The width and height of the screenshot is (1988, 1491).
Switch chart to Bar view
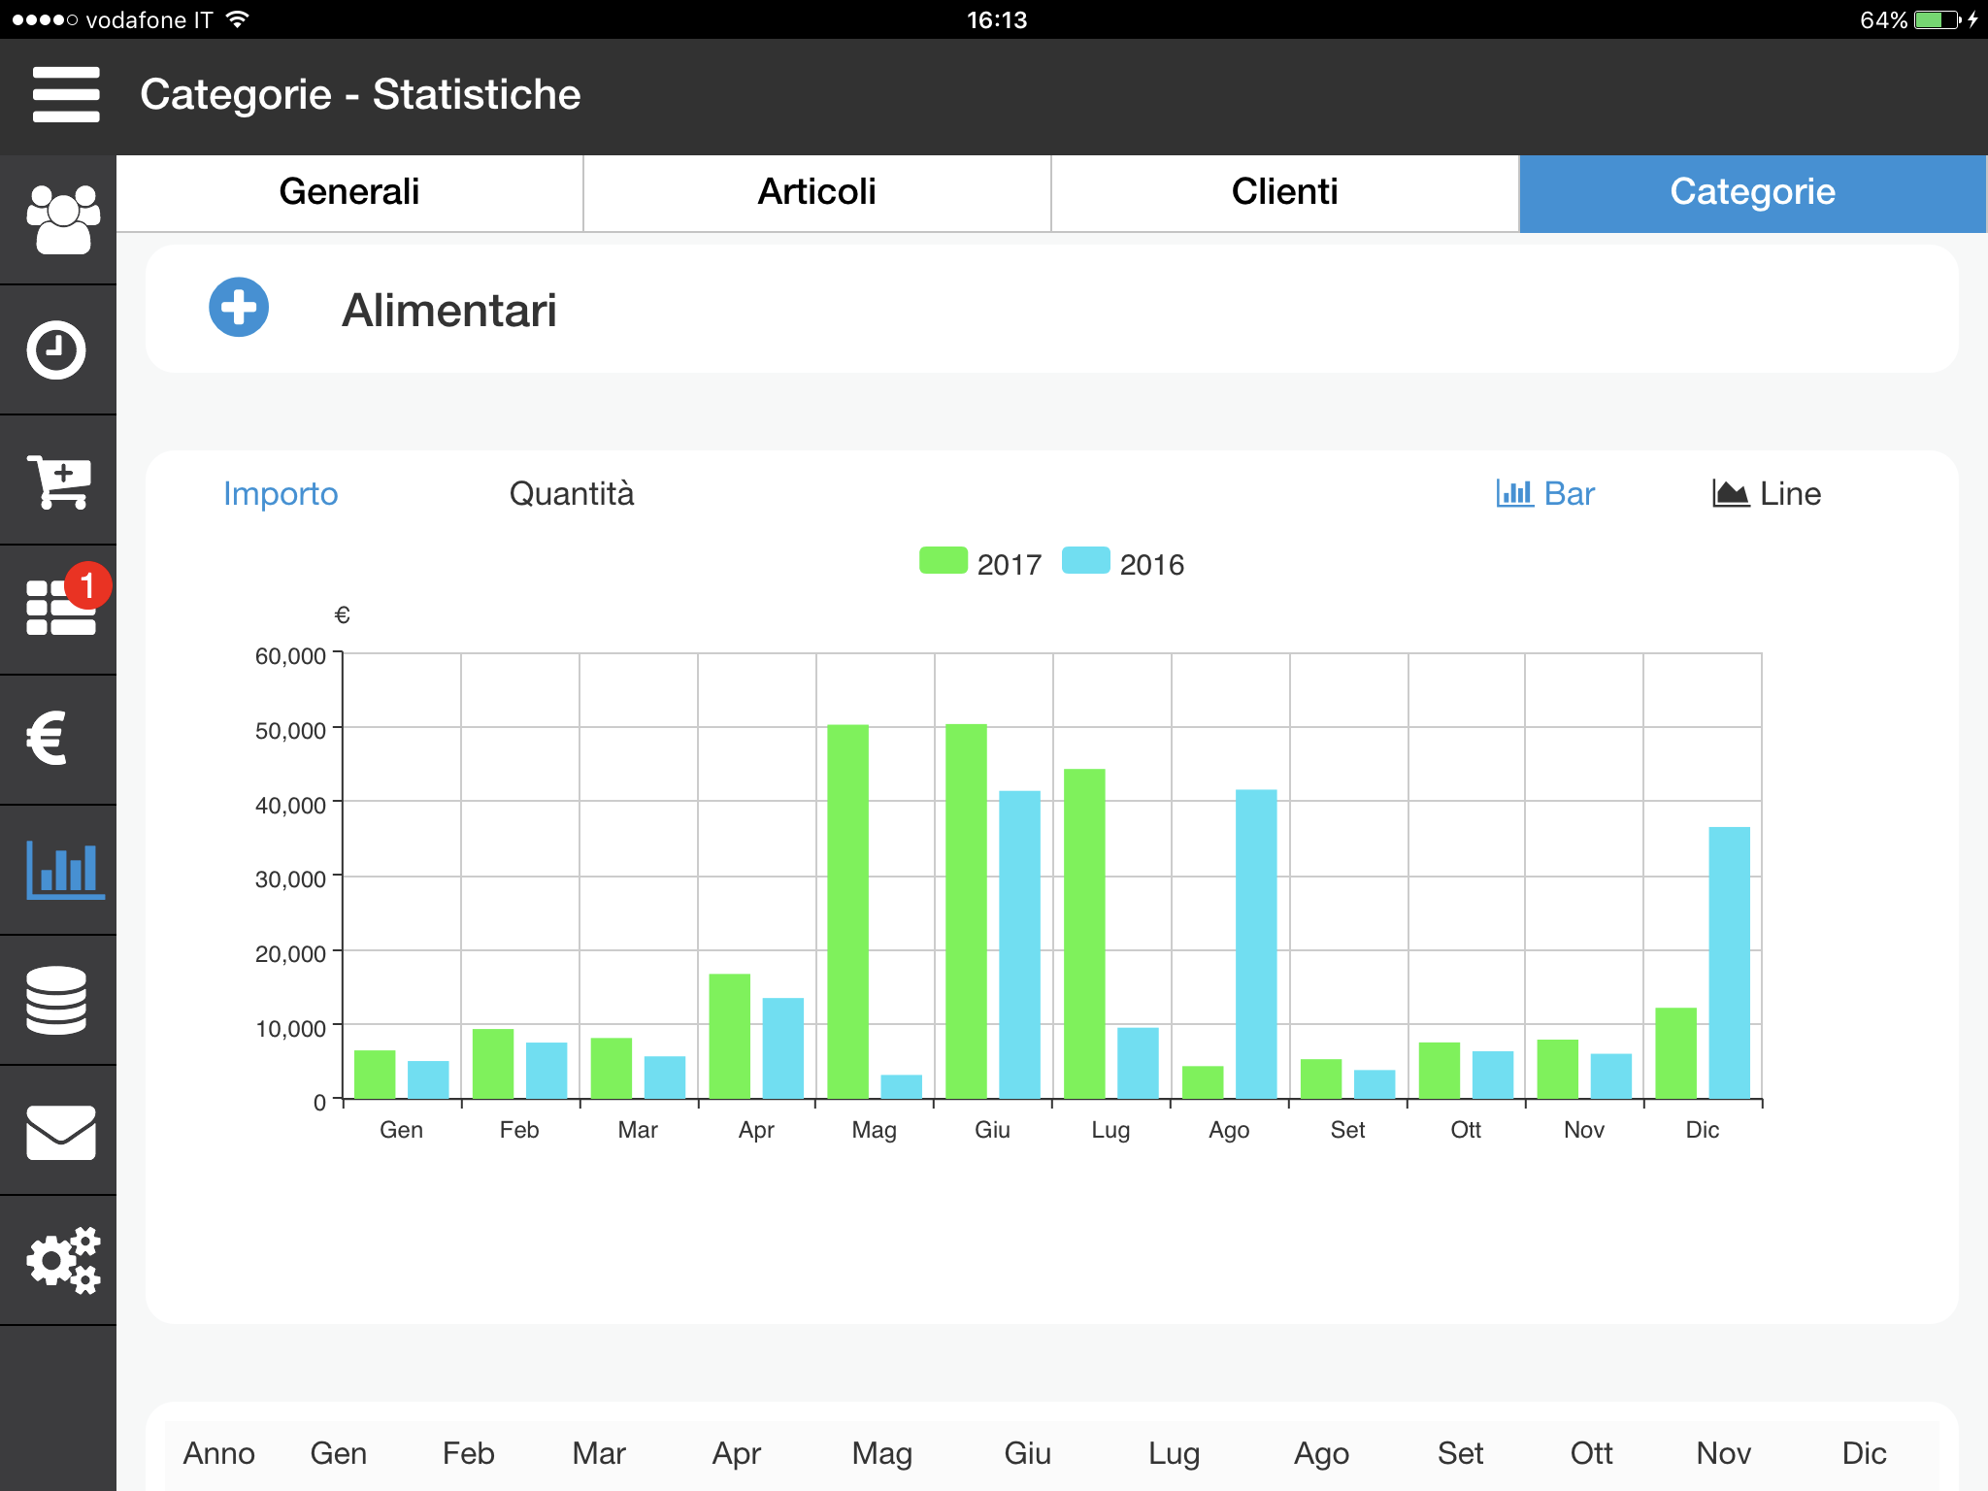click(x=1545, y=493)
